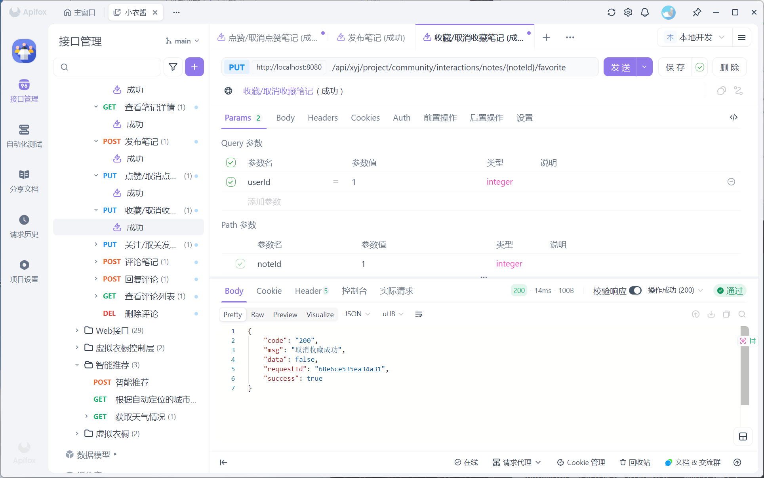Copy the response body with the copy icon
Screen dimensions: 764x478
(726, 314)
